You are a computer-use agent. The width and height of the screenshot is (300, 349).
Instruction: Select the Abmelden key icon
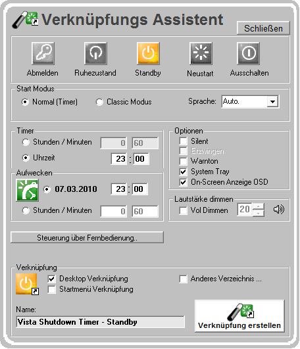tap(43, 53)
